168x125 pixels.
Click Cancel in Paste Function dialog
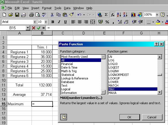click(x=152, y=117)
